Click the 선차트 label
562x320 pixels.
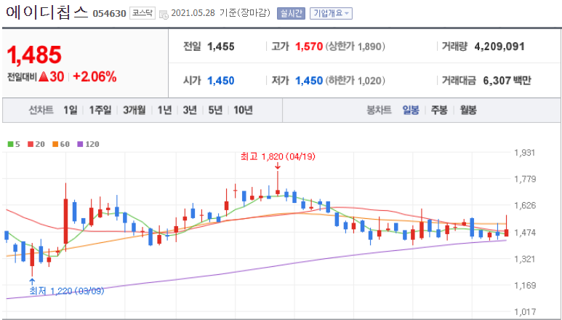click(x=41, y=110)
